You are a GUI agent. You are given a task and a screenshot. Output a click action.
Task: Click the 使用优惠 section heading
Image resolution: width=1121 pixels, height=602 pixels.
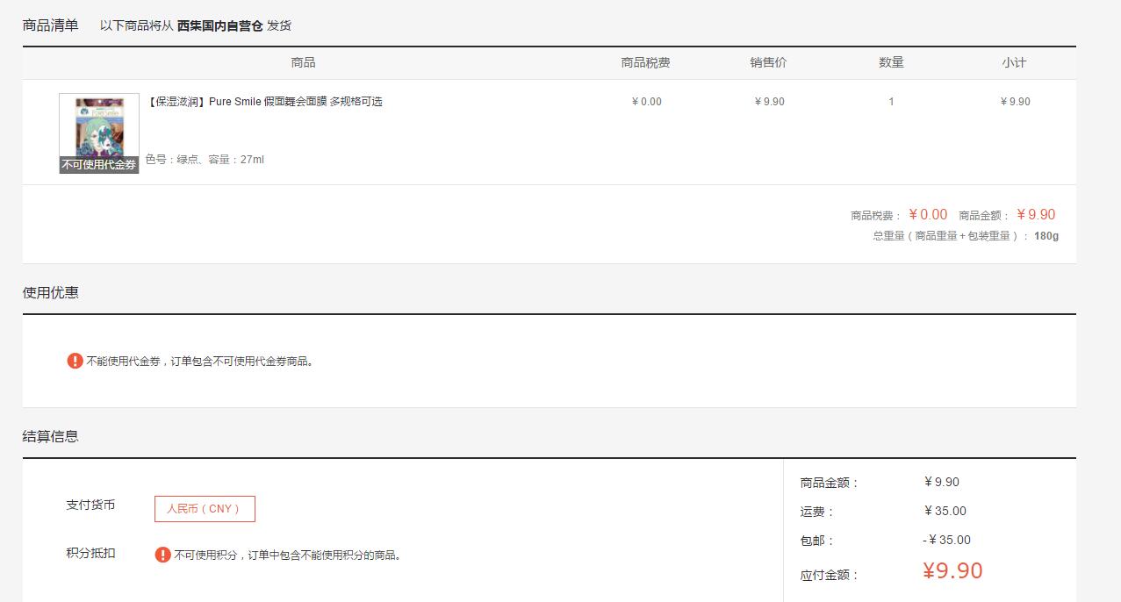(x=51, y=293)
